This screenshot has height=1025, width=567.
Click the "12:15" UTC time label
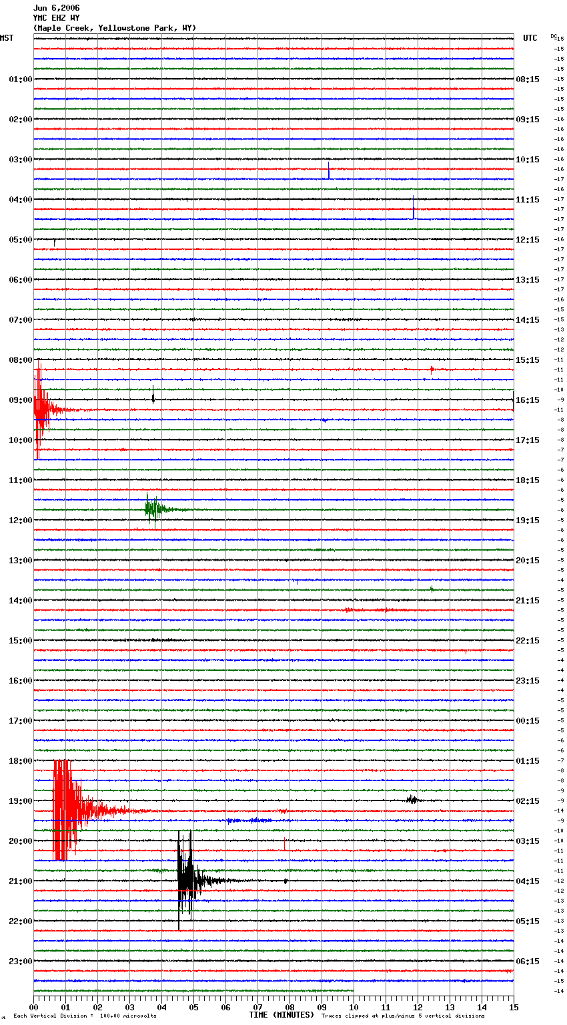pos(528,240)
